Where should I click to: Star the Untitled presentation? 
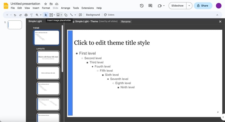click(x=46, y=4)
